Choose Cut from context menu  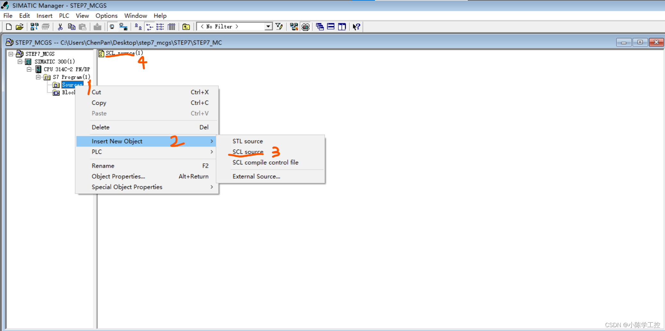pos(147,92)
